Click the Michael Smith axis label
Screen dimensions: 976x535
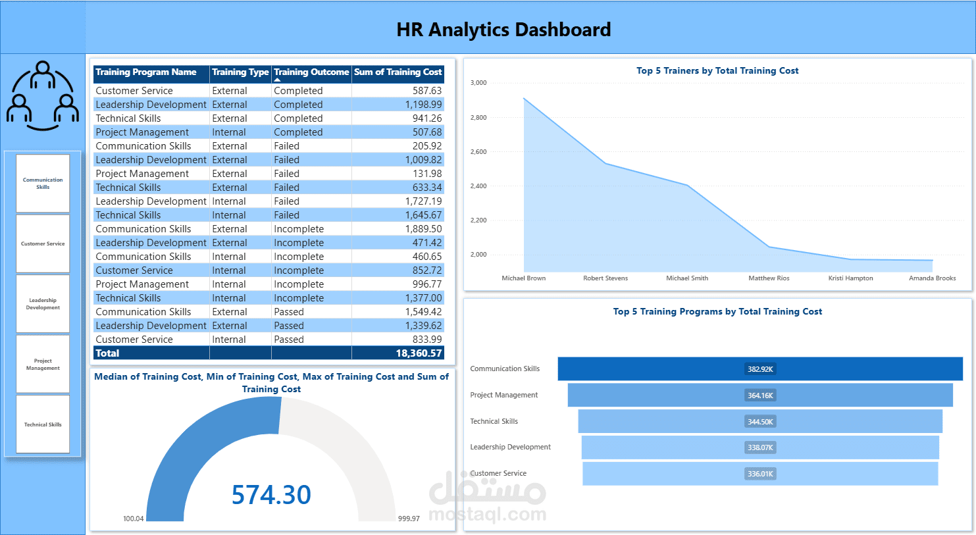pyautogui.click(x=687, y=278)
